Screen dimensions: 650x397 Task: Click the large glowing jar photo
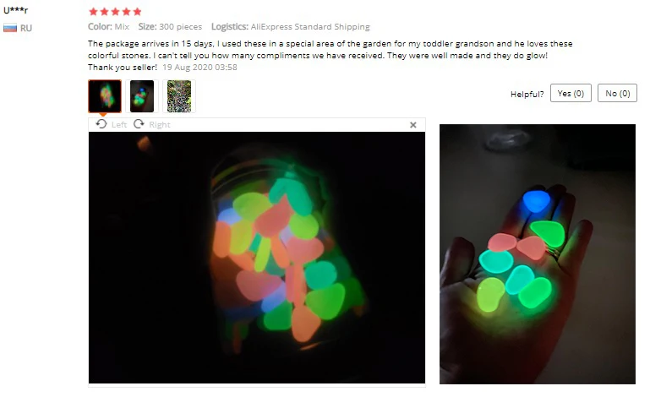tap(257, 258)
